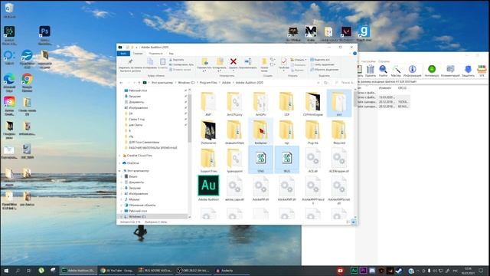Click the Back arrow in Explorer
Viewport: 490px width, 276px height.
coord(121,83)
